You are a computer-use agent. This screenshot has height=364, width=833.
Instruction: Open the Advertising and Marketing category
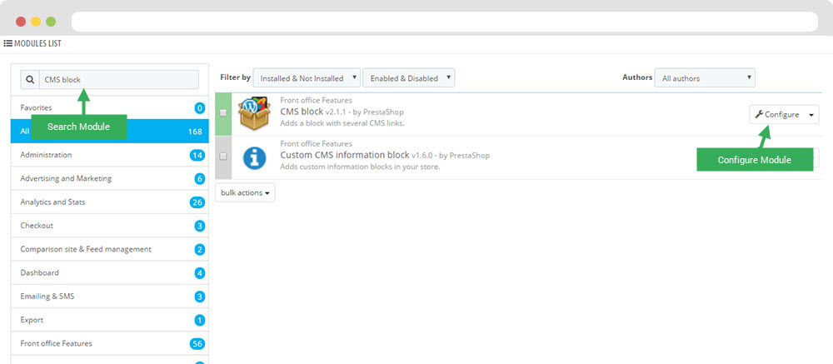[x=66, y=178]
